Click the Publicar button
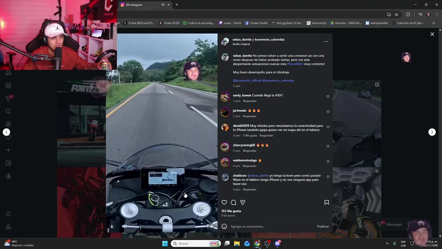 pyautogui.click(x=323, y=227)
